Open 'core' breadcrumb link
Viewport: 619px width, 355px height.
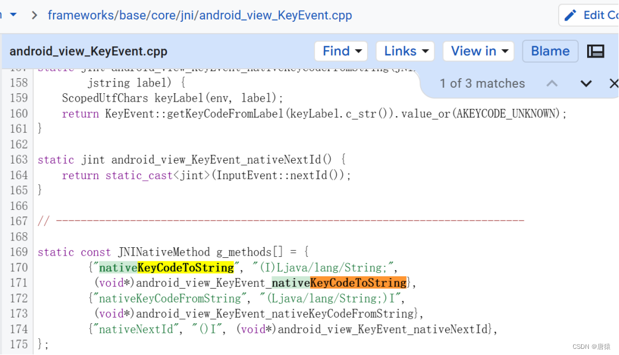[x=165, y=16]
